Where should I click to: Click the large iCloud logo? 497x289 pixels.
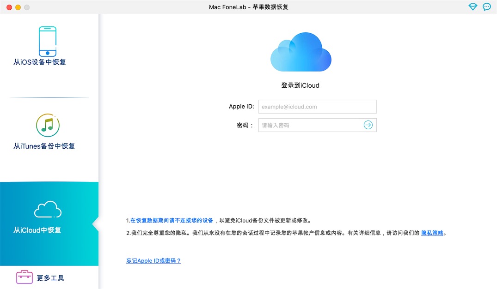(301, 52)
